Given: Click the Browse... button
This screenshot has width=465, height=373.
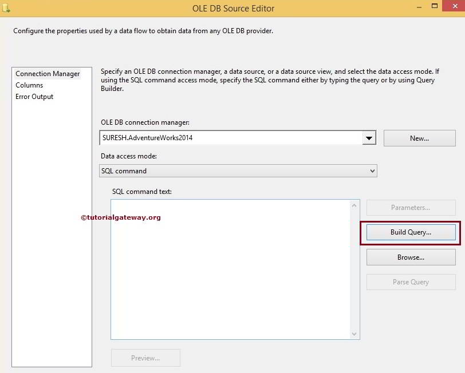Looking at the screenshot, I should (x=411, y=257).
